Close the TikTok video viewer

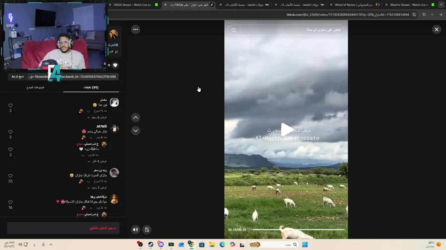point(437,30)
